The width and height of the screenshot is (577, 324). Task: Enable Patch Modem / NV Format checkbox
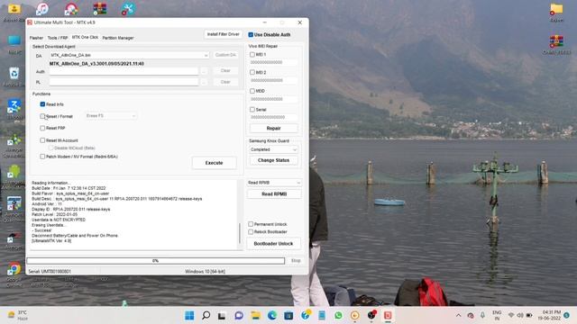(x=42, y=157)
